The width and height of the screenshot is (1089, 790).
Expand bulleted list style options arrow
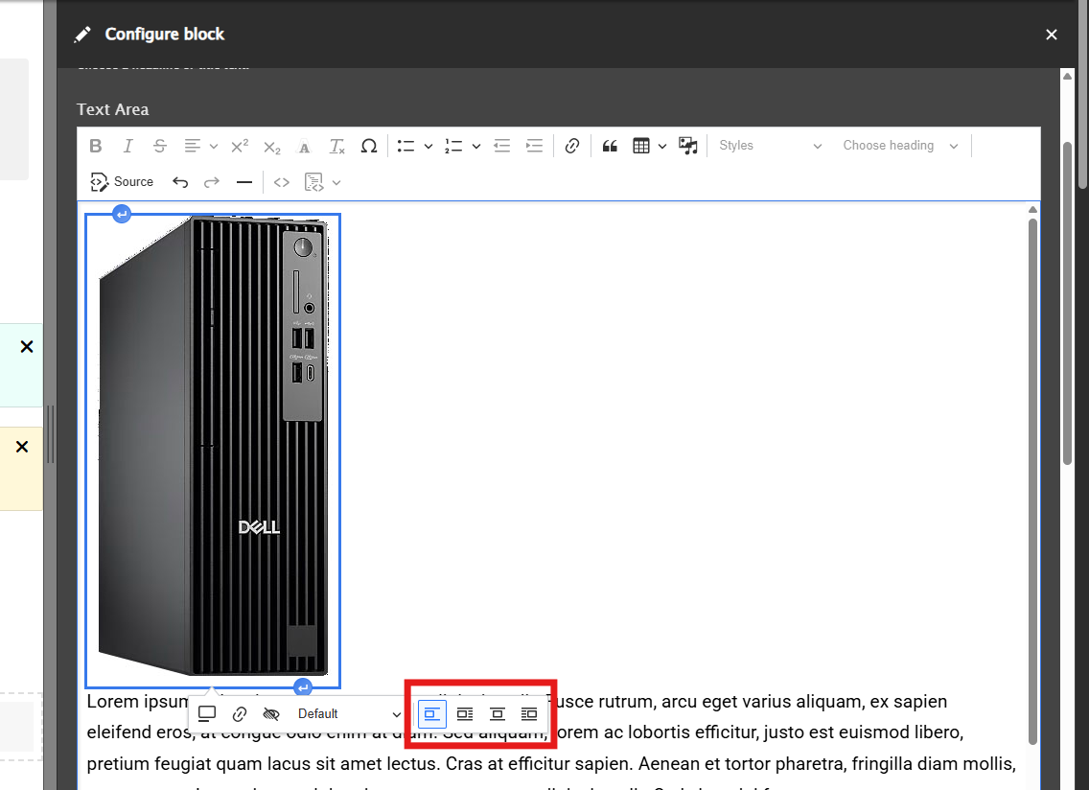click(428, 147)
